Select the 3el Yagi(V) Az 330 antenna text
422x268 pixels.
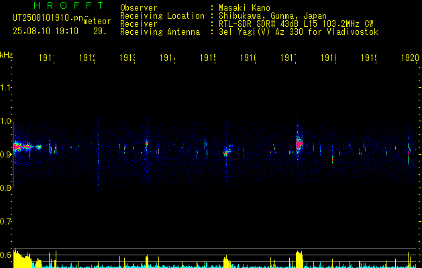click(299, 32)
